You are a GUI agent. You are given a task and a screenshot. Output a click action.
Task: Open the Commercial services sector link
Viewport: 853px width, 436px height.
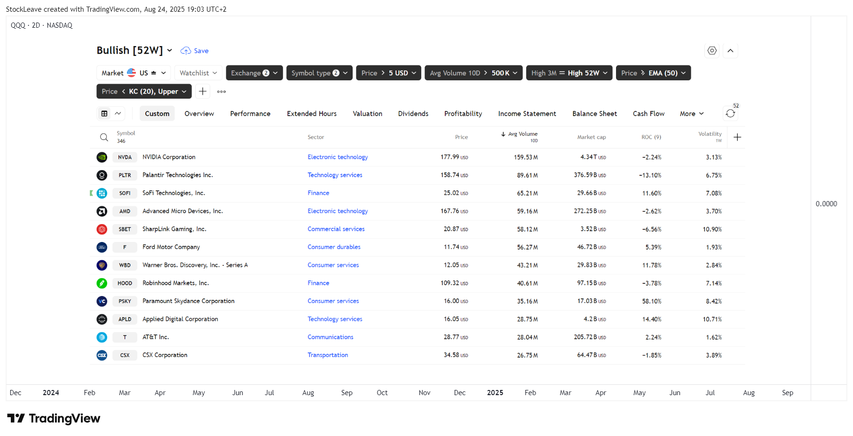tap(336, 229)
